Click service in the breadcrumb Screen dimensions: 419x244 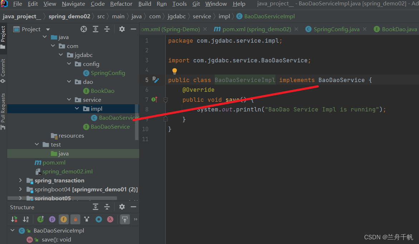202,16
